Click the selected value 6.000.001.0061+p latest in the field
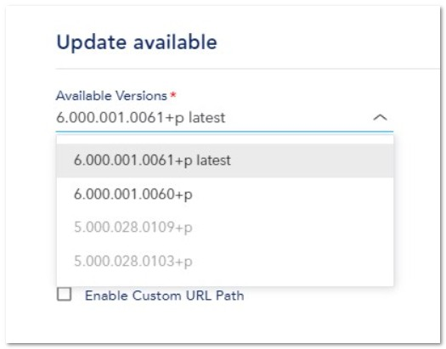This screenshot has width=446, height=349. pyautogui.click(x=141, y=118)
